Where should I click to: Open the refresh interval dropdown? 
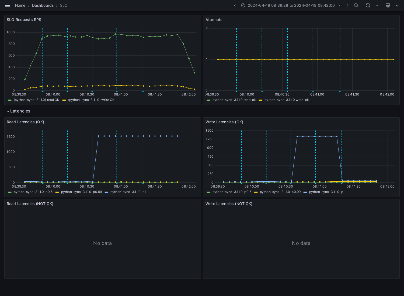[377, 5]
